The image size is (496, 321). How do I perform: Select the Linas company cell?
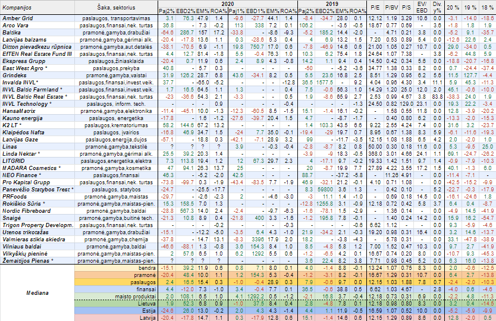tap(10, 147)
